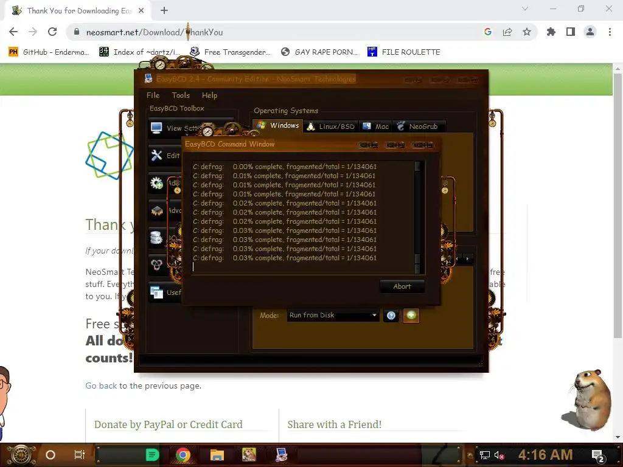The width and height of the screenshot is (623, 467).
Task: Open the steampunk Start button
Action: pyautogui.click(x=21, y=455)
